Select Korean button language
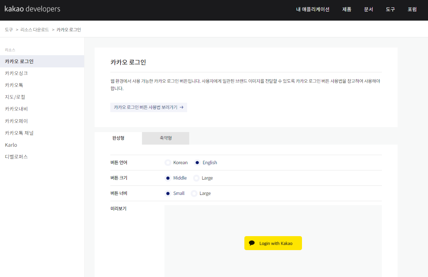This screenshot has height=277, width=428. [168, 162]
